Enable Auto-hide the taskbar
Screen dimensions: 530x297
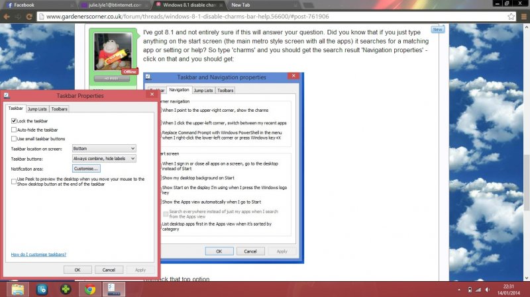[14, 130]
